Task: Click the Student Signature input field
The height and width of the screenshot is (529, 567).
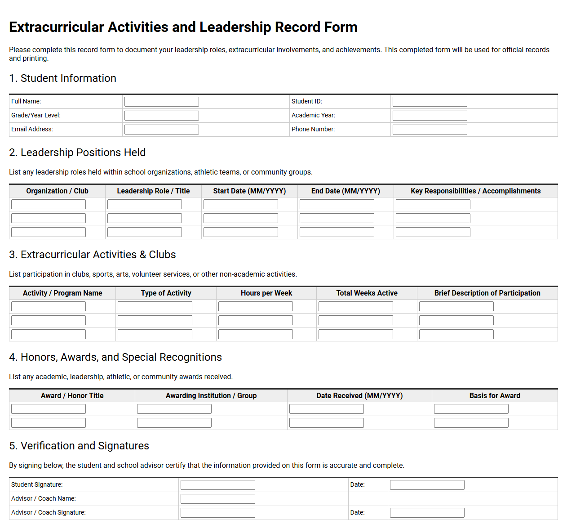Action: pos(218,485)
